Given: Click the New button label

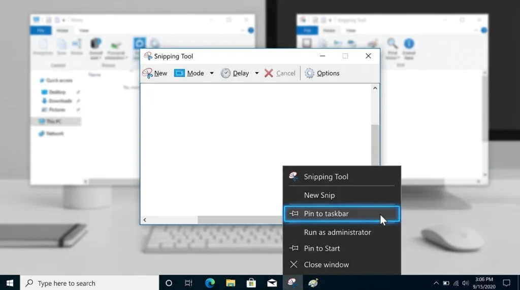Looking at the screenshot, I should coord(160,73).
